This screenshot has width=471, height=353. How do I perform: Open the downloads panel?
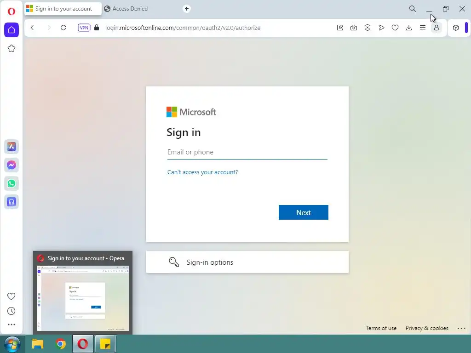[x=409, y=28]
